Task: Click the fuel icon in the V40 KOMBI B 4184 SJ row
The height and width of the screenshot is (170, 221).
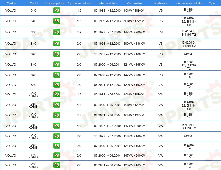Action: point(57,115)
